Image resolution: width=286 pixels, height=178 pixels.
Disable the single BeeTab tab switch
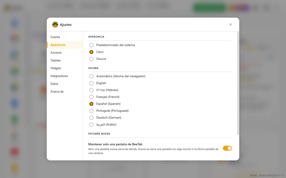227,148
